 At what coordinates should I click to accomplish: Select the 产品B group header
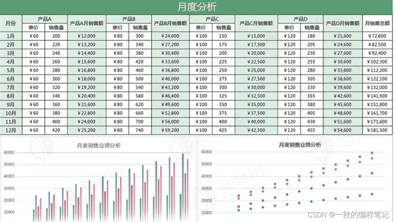pyautogui.click(x=129, y=19)
